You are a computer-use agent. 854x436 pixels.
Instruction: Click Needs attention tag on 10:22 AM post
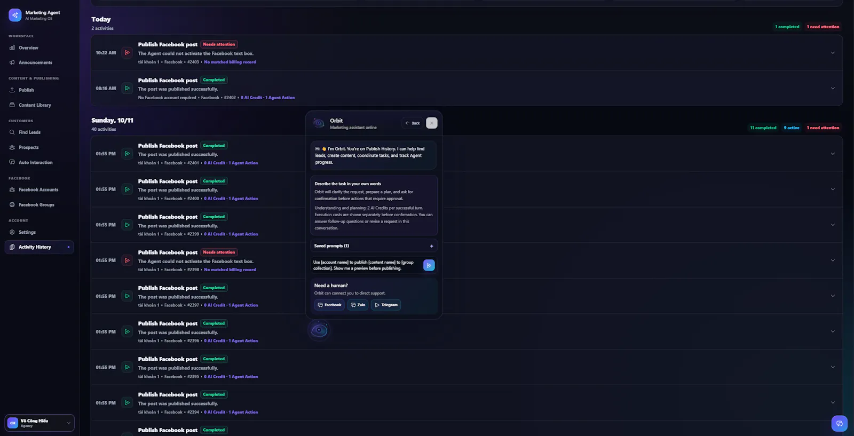[x=219, y=44]
